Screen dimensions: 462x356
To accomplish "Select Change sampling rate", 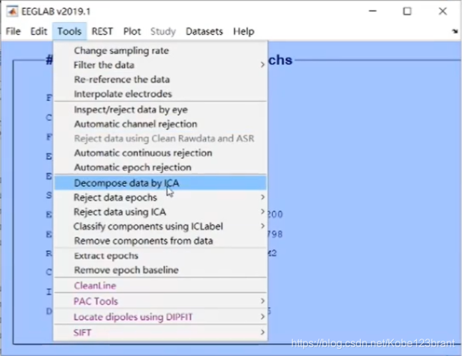I will pos(161,51).
